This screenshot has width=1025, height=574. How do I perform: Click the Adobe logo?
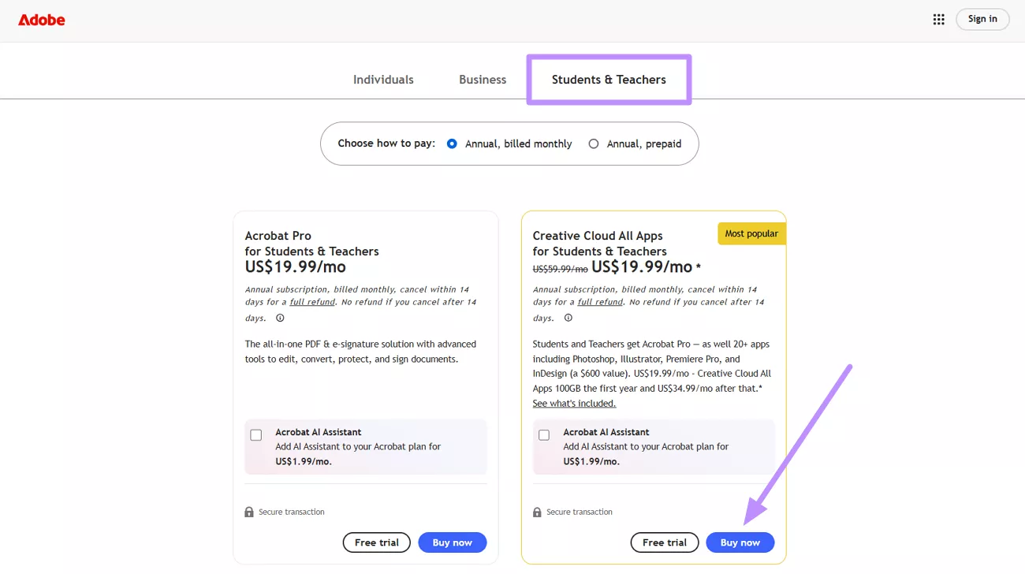[x=41, y=20]
